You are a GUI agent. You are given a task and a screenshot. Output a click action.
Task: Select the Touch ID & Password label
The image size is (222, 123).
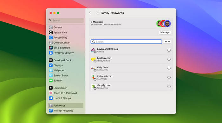pyautogui.click(x=65, y=93)
